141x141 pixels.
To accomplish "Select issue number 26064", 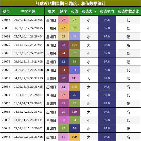I will [6, 87].
